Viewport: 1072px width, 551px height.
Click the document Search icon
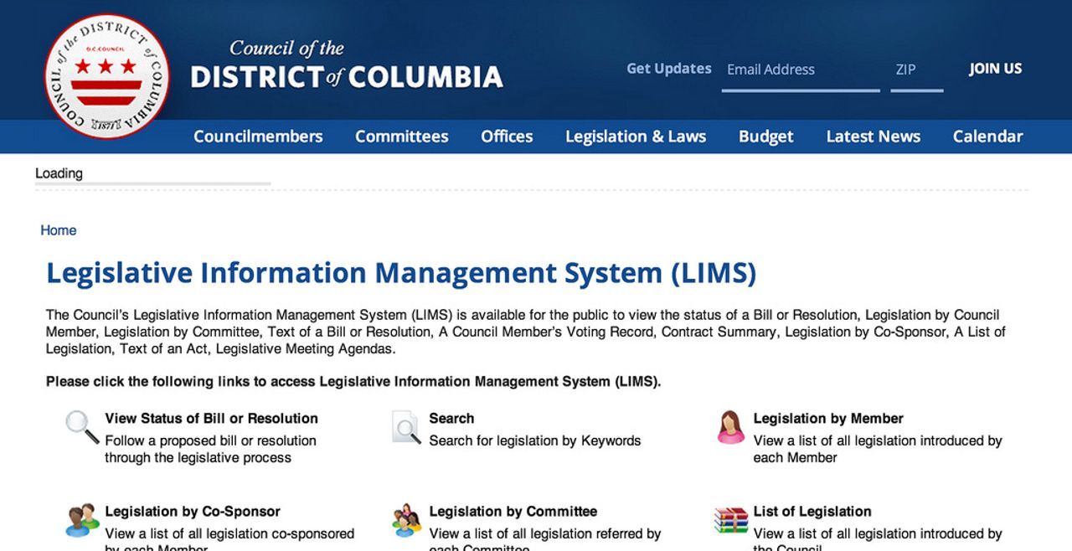(406, 427)
